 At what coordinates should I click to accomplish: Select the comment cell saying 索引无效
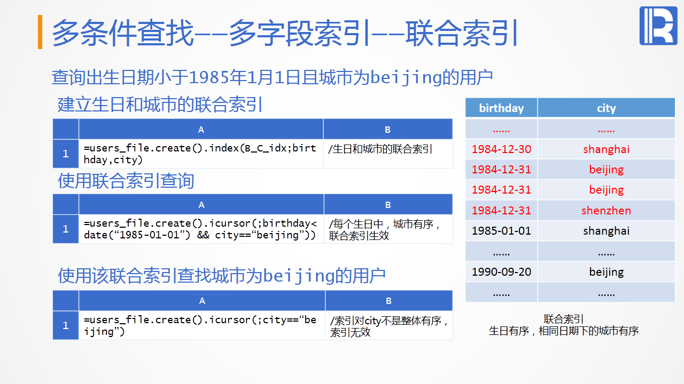pos(388,325)
